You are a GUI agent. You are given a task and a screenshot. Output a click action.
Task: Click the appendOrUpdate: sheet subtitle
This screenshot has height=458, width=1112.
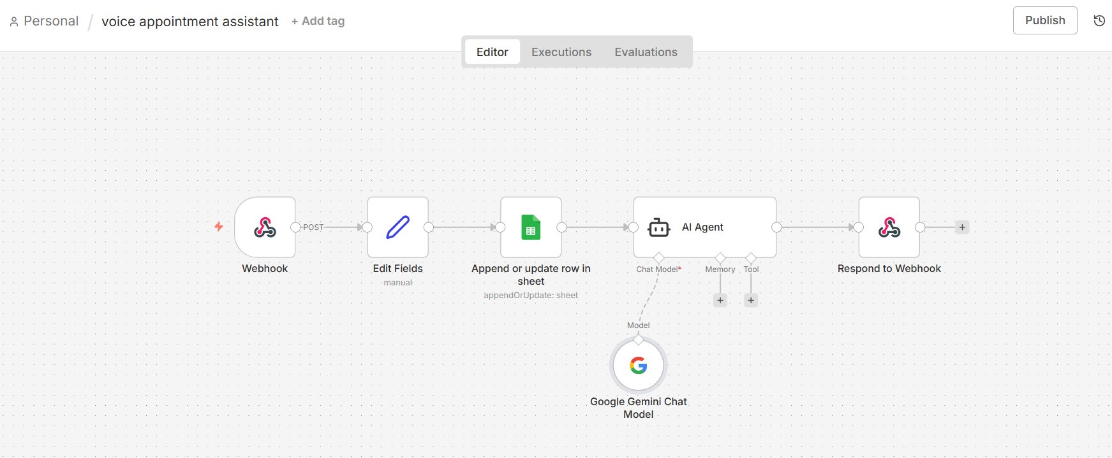[531, 296]
